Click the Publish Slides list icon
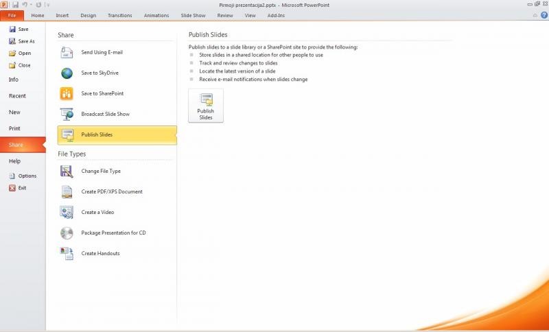The width and height of the screenshot is (549, 332). (67, 134)
